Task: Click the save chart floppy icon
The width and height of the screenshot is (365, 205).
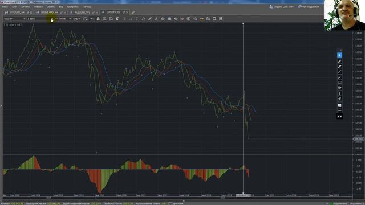Action: 221,19
